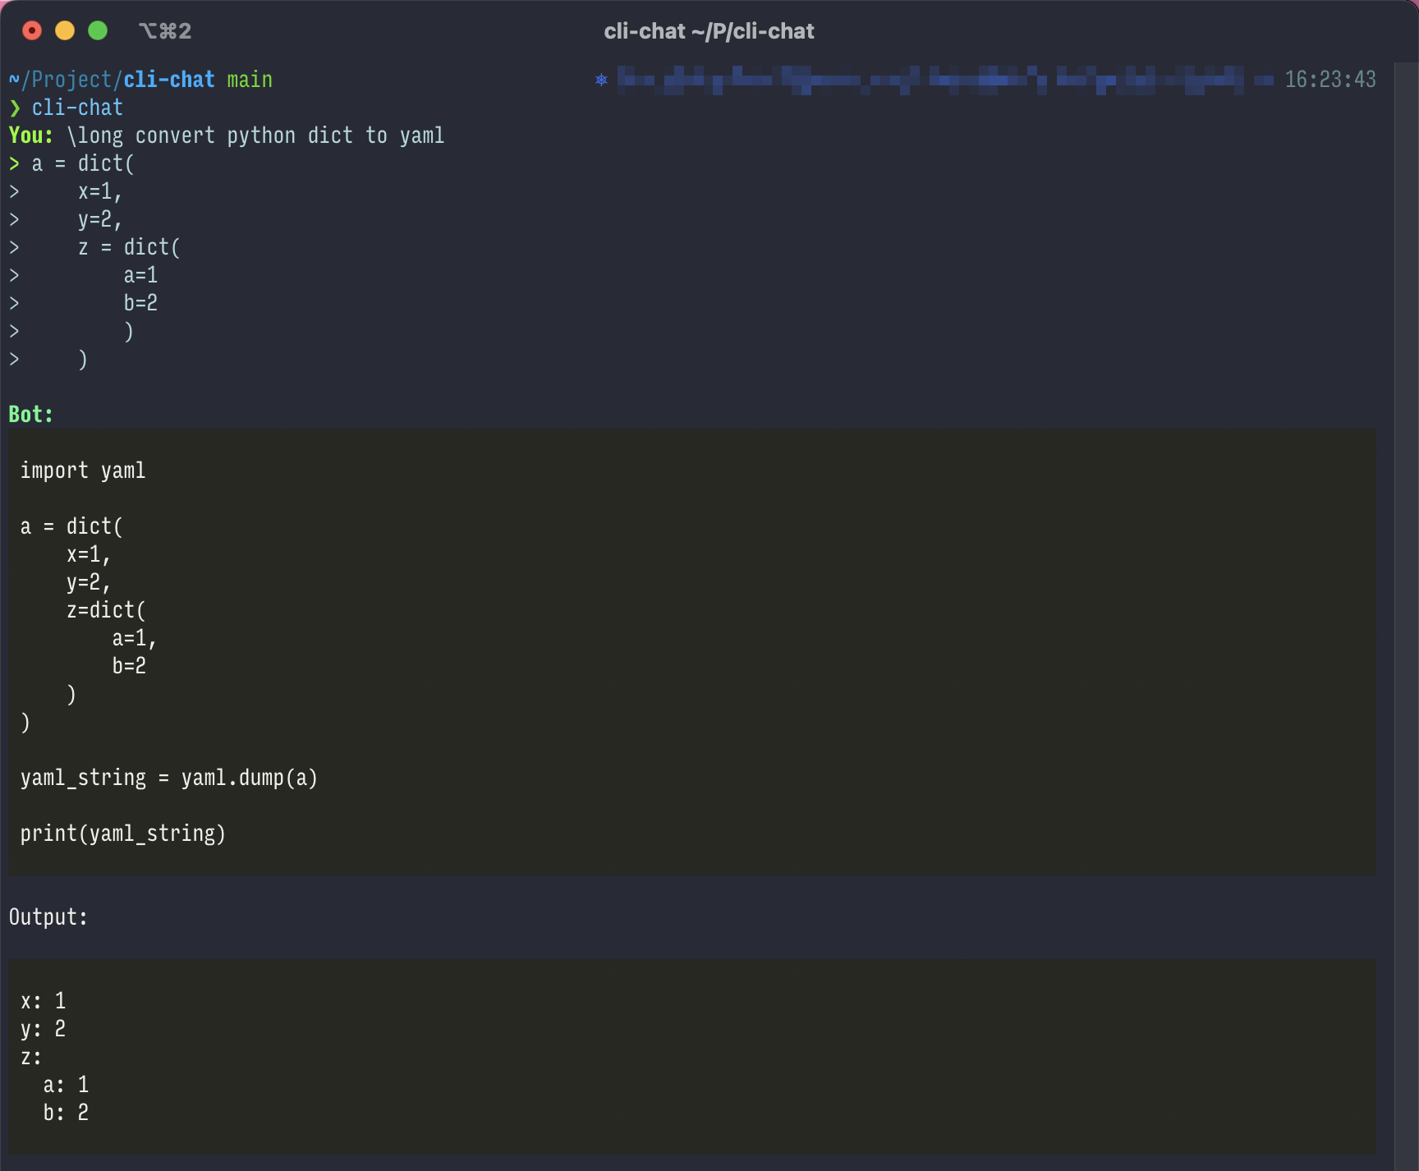The height and width of the screenshot is (1171, 1419).
Task: Click the path '~/Project/cli-chat'
Action: coord(112,80)
